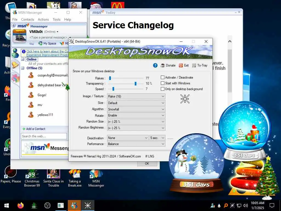Image resolution: width=281 pixels, height=211 pixels.
Task: Click the SoftwareOK.com freeware credit text
Action: click(x=106, y=156)
